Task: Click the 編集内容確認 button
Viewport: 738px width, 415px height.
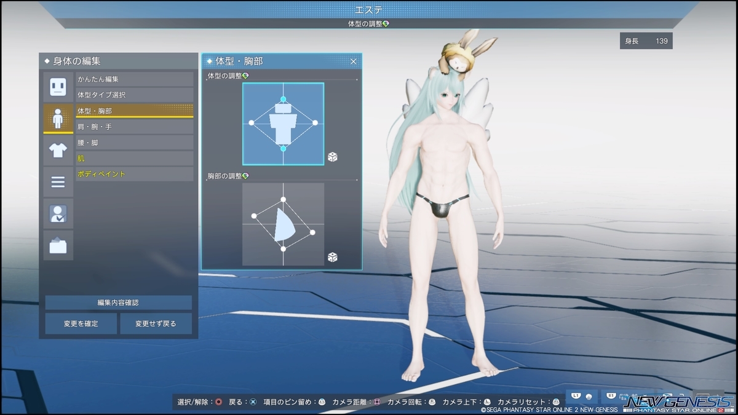Action: pyautogui.click(x=118, y=302)
